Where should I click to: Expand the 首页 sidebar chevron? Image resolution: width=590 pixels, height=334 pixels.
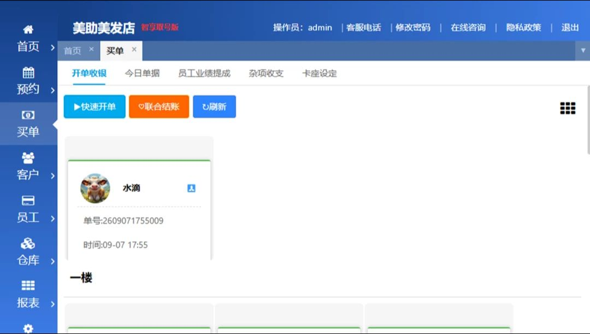(52, 48)
